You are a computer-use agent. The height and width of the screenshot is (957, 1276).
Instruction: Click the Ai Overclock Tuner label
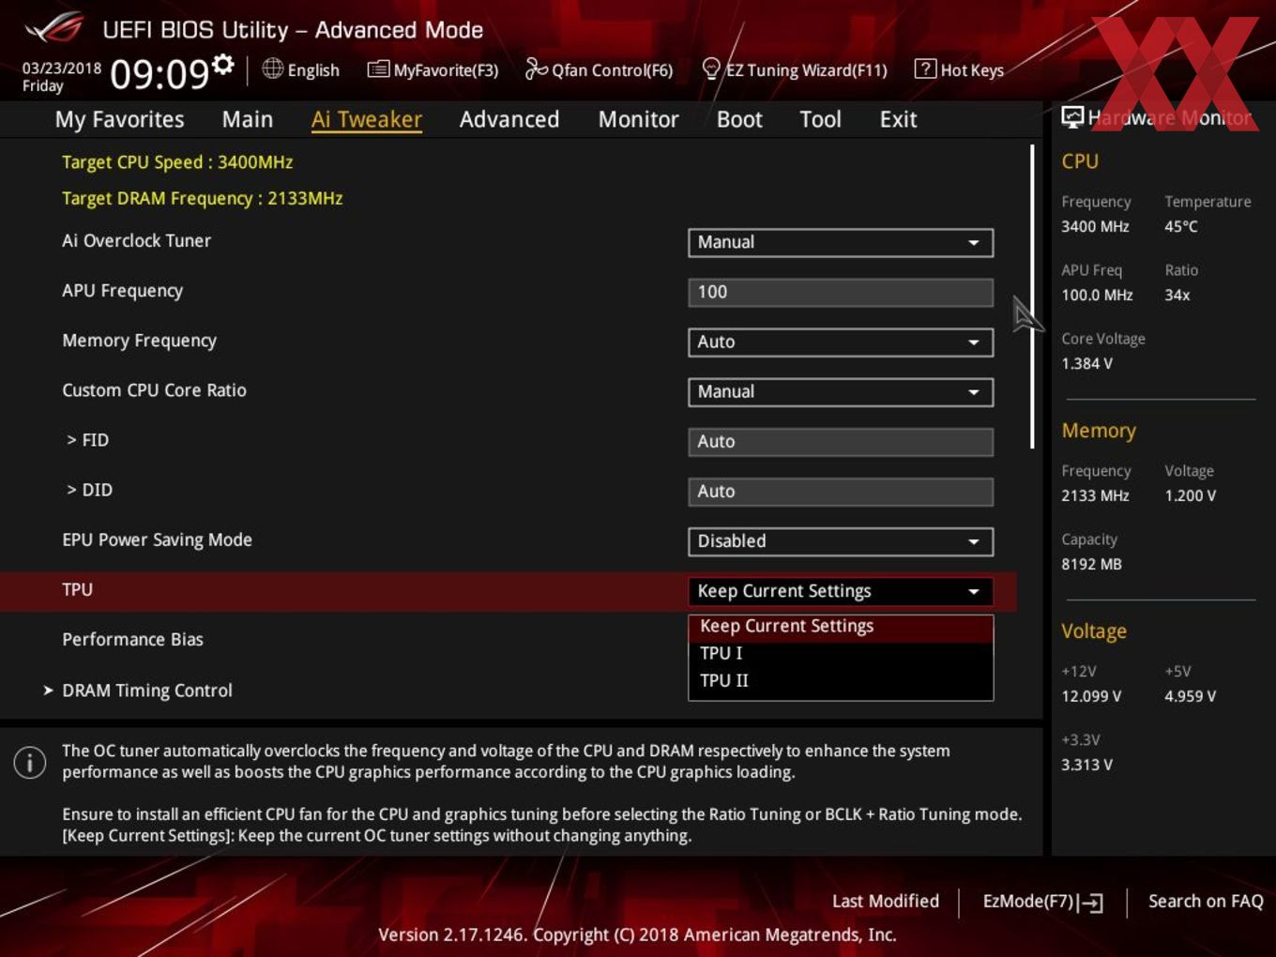click(x=136, y=240)
